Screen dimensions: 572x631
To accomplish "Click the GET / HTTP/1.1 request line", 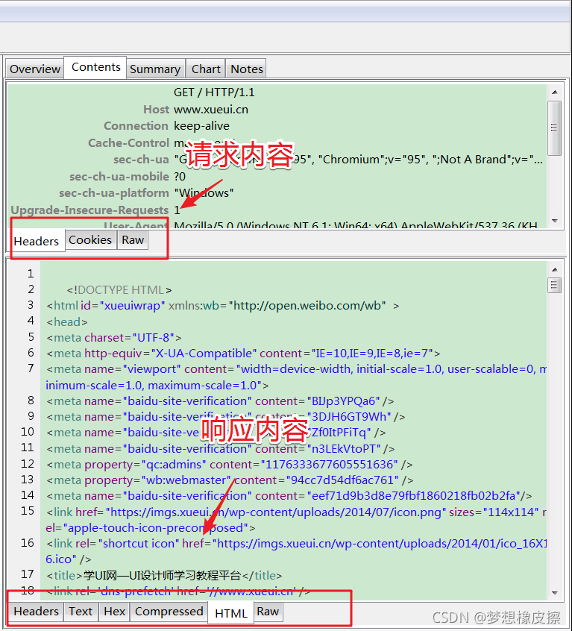I will click(x=214, y=92).
